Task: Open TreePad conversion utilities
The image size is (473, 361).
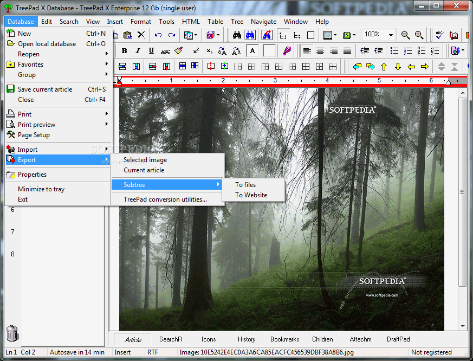Action: click(x=167, y=199)
